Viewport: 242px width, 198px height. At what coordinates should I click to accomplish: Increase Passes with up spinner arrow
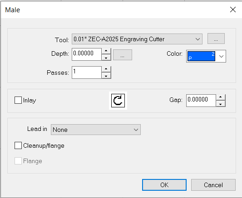(x=106, y=69)
